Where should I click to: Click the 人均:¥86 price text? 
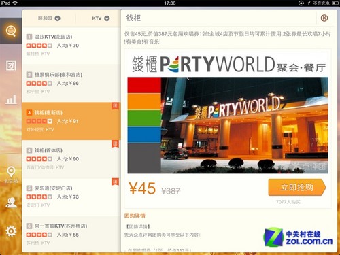pyautogui.click(x=68, y=84)
